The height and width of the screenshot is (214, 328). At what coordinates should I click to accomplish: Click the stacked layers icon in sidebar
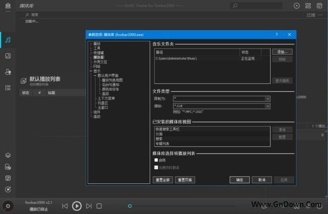click(8, 155)
